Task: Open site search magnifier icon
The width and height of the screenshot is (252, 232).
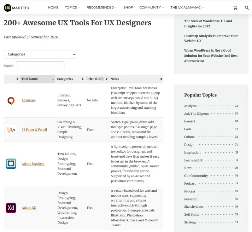Action: (x=247, y=8)
